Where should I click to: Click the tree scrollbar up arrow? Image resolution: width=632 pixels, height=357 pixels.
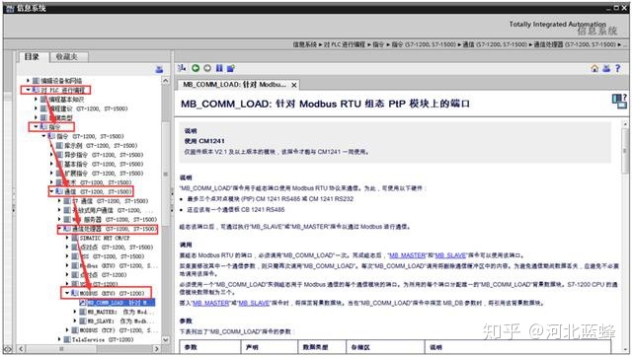166,81
